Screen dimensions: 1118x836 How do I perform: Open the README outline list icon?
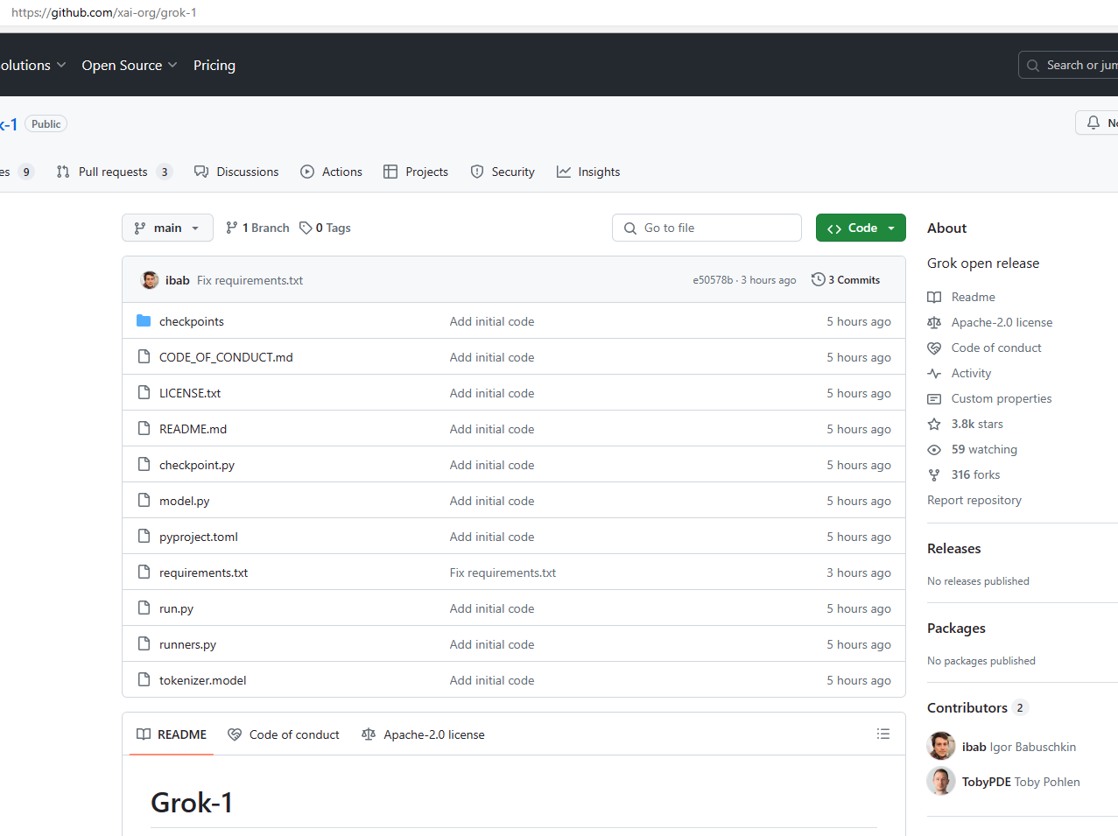coord(882,734)
